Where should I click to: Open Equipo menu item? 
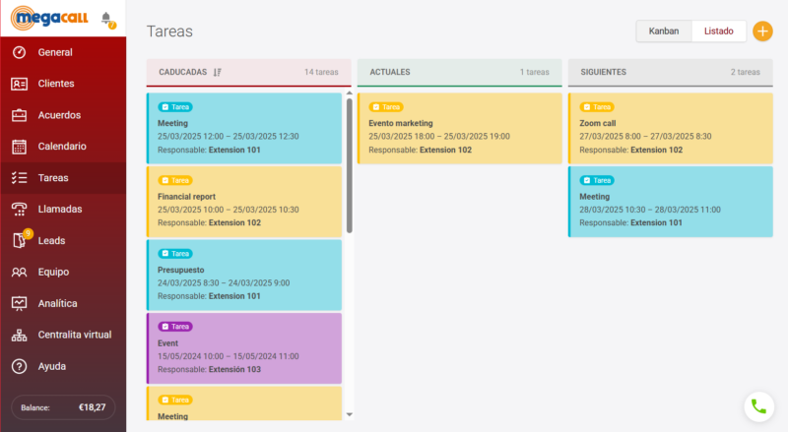click(x=55, y=272)
